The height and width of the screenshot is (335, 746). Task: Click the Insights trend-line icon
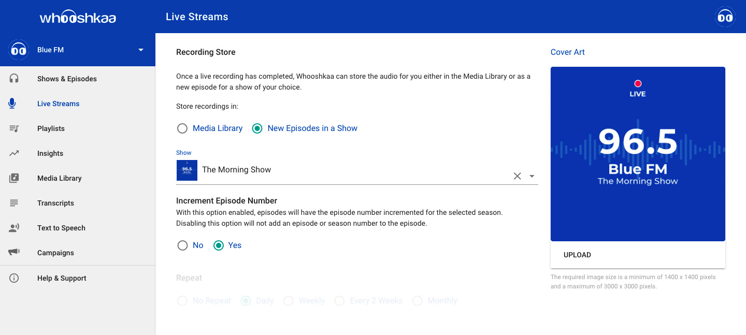[14, 153]
